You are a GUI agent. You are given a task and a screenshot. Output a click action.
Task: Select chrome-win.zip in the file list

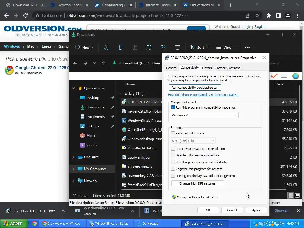(140, 167)
